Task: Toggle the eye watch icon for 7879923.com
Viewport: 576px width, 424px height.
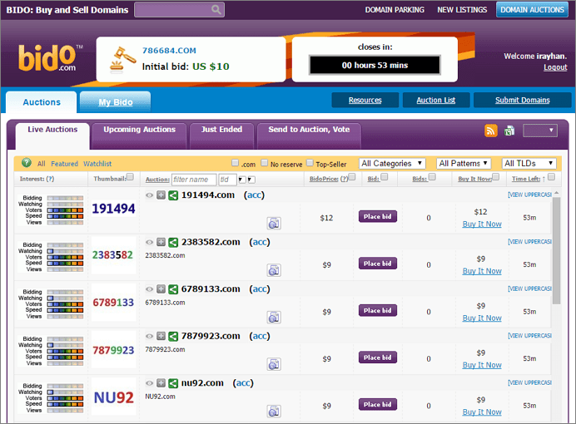Action: coord(149,336)
